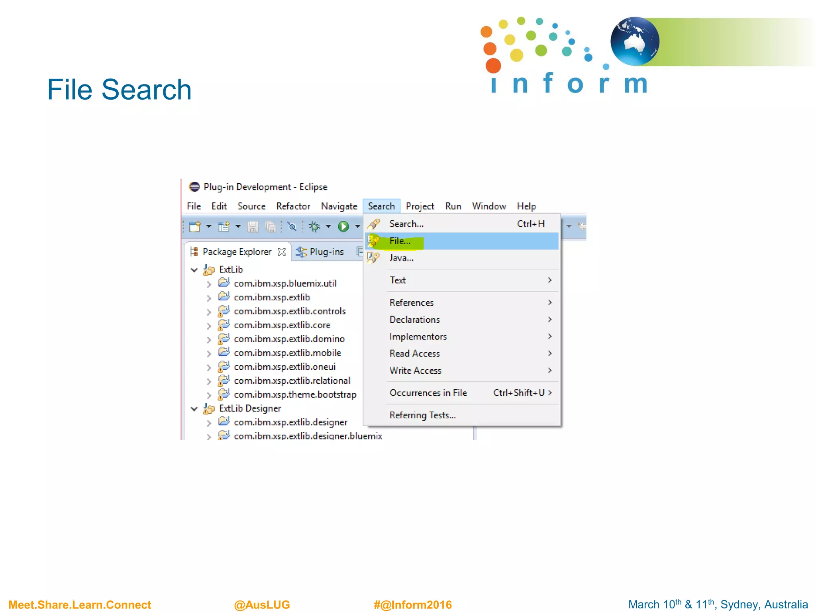Expand com.ibm.xsp.extlib.relational project
This screenshot has width=816, height=612.
click(208, 381)
